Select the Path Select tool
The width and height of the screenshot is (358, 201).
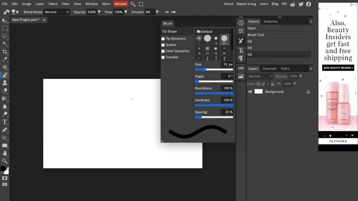point(4,138)
